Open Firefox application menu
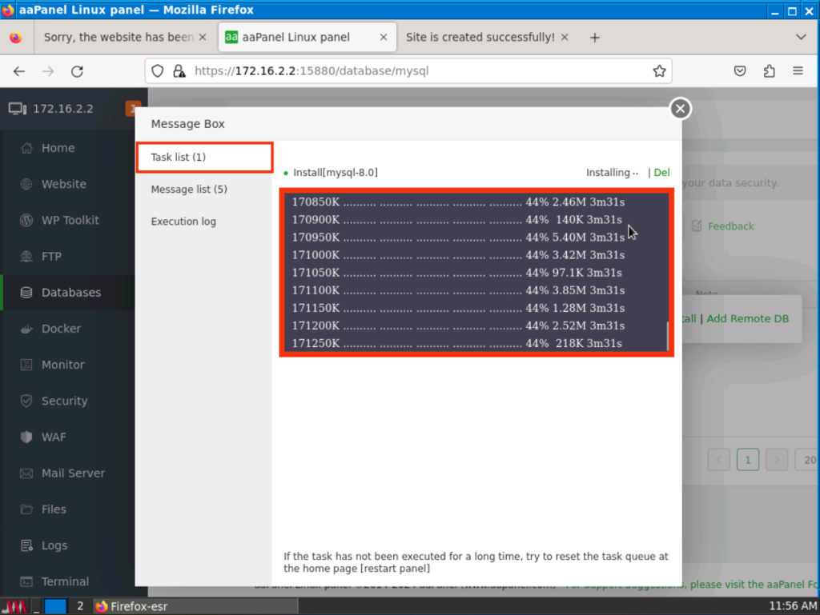 coord(798,71)
